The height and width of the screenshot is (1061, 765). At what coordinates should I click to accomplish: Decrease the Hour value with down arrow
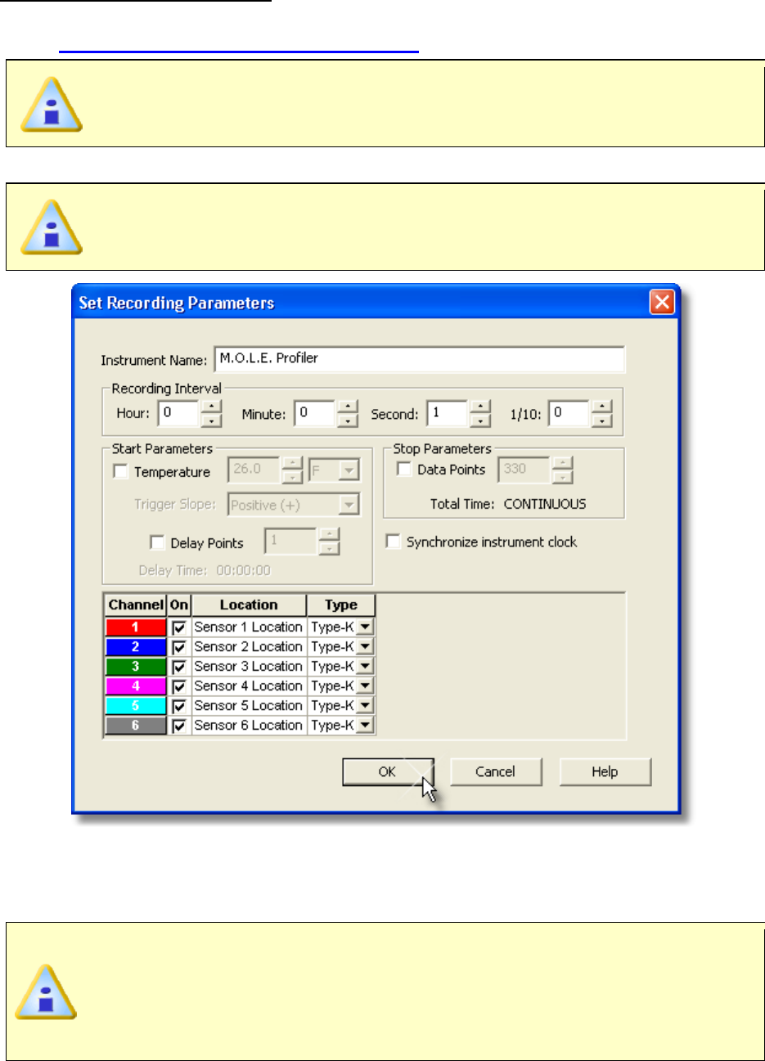pos(212,420)
